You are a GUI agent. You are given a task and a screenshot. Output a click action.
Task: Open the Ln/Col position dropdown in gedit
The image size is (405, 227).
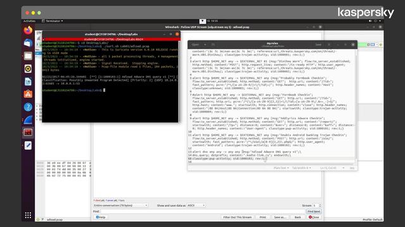click(332, 168)
